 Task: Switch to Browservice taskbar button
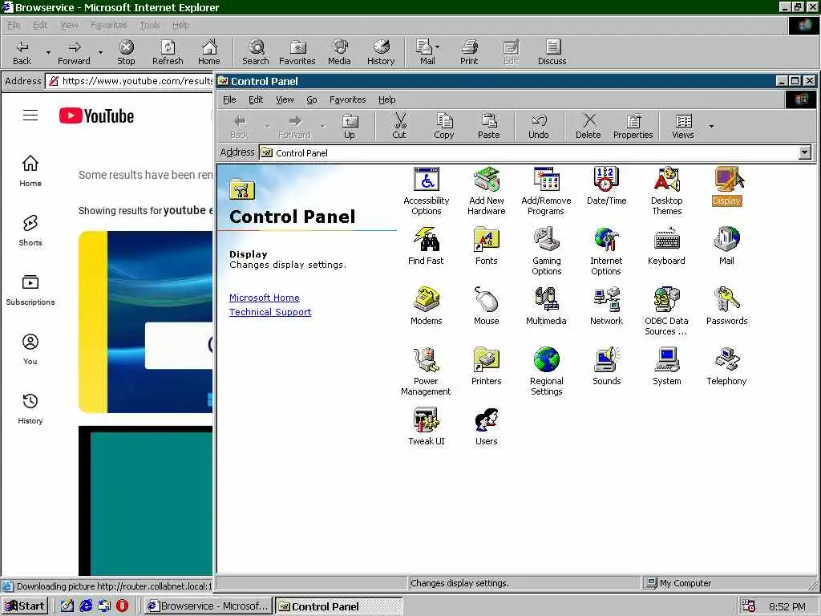click(208, 606)
